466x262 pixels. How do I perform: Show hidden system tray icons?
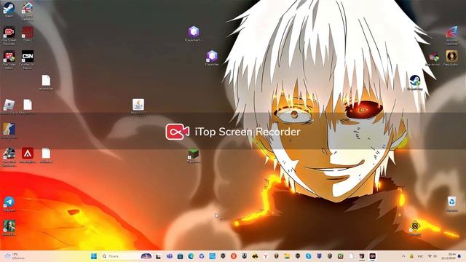click(x=403, y=256)
